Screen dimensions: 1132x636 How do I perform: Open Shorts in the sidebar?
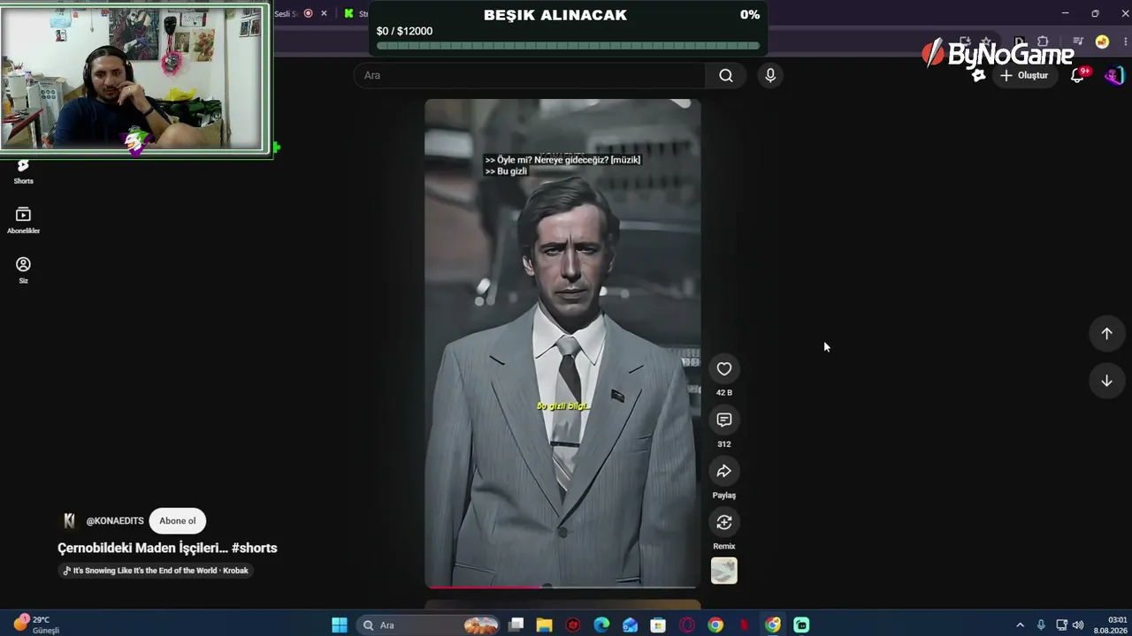(x=24, y=171)
